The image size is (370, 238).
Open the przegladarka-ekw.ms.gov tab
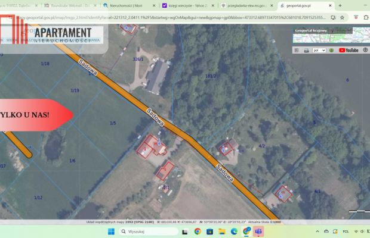[243, 5]
